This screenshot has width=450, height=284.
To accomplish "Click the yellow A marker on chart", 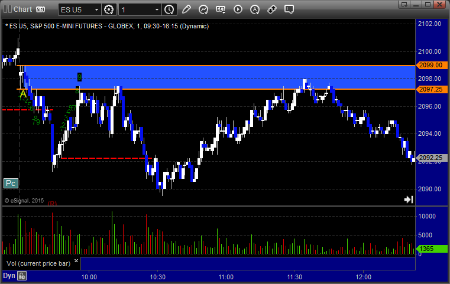I will click(23, 94).
